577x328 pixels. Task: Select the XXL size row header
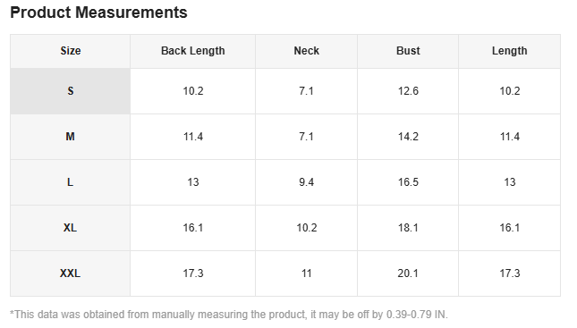point(71,273)
